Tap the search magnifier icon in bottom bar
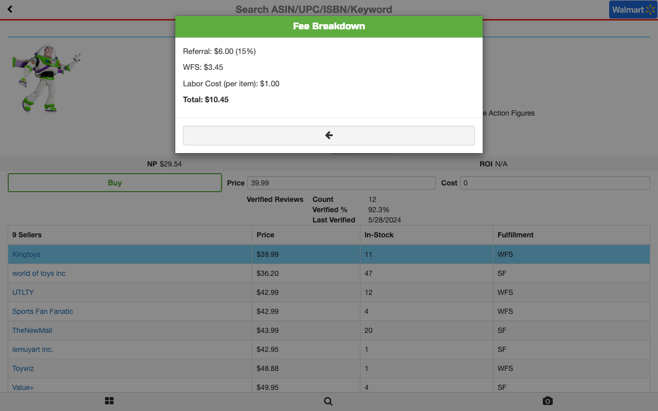This screenshot has height=411, width=658. pos(328,401)
